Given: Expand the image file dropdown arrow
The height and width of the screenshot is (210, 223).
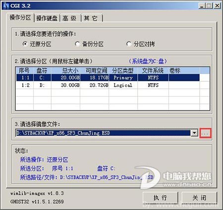Looking at the screenshot, I should point(194,133).
